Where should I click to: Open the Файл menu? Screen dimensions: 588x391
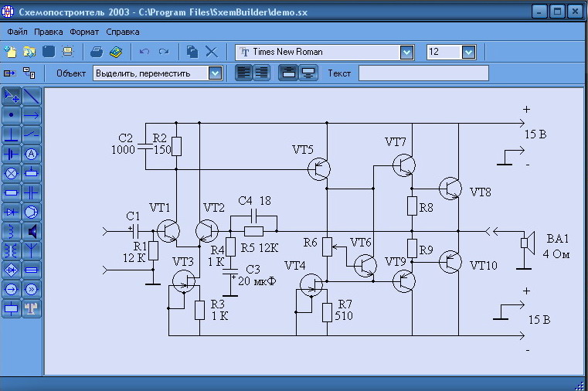[x=17, y=32]
